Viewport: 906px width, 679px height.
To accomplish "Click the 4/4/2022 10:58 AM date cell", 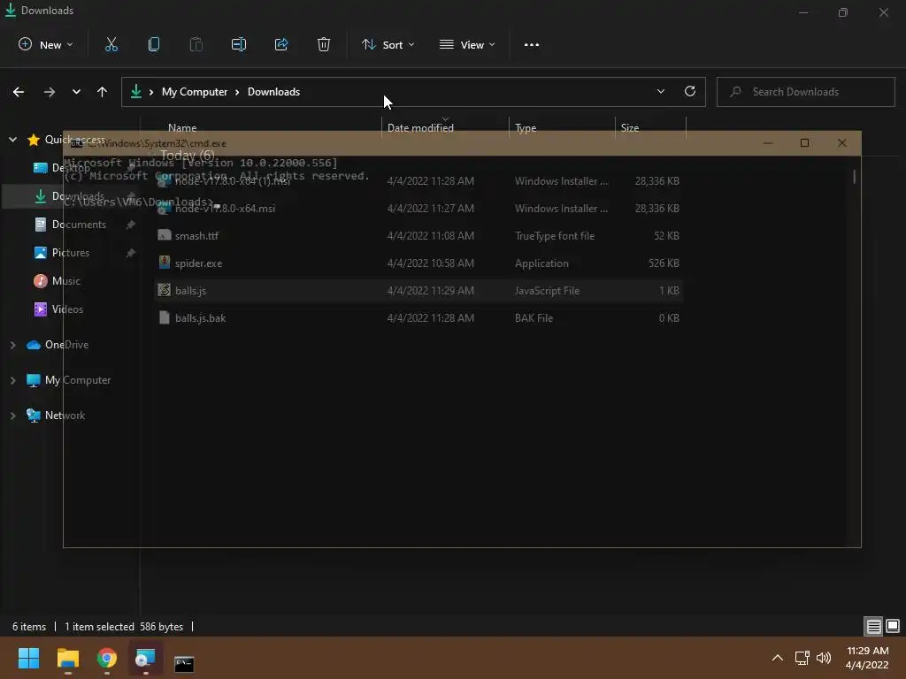I will [x=431, y=263].
